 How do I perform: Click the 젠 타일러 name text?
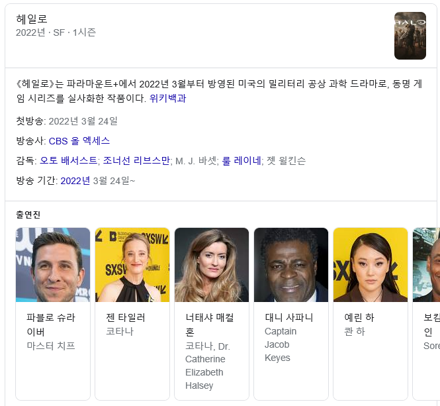(126, 317)
